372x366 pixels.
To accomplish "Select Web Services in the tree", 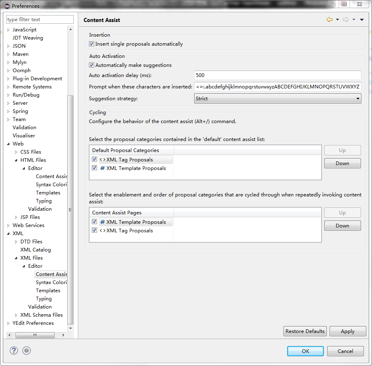I will pos(29,225).
